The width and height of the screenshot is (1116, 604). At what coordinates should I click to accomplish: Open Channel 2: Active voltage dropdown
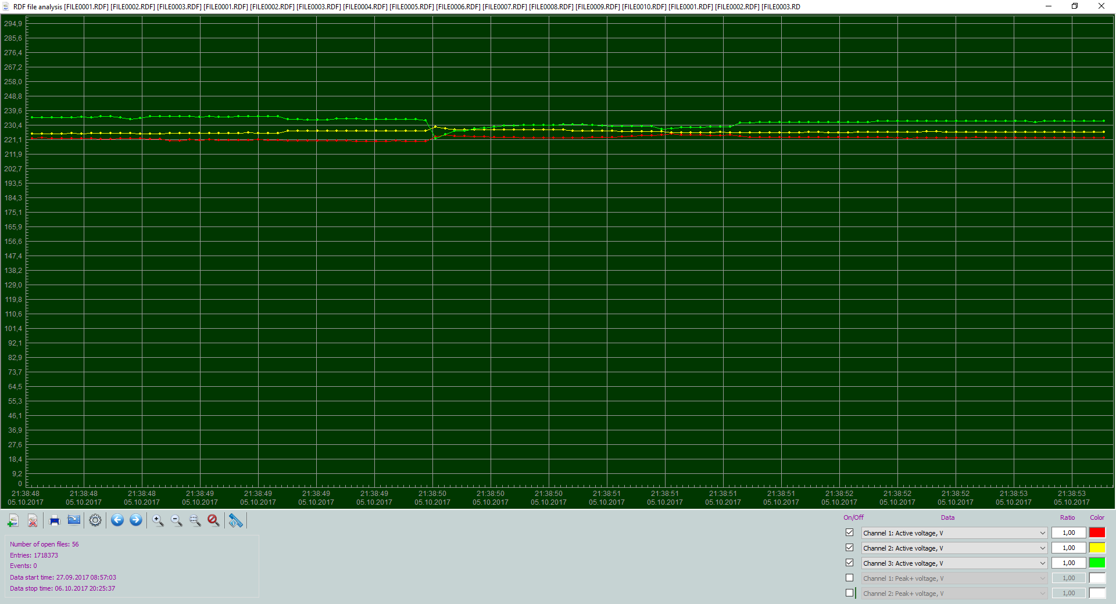point(954,548)
